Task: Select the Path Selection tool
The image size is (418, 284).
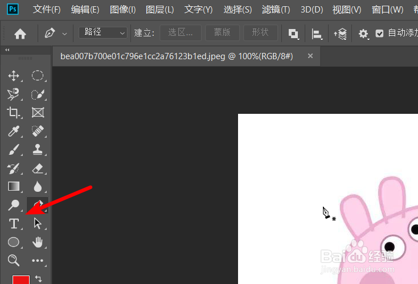Action: 38,223
